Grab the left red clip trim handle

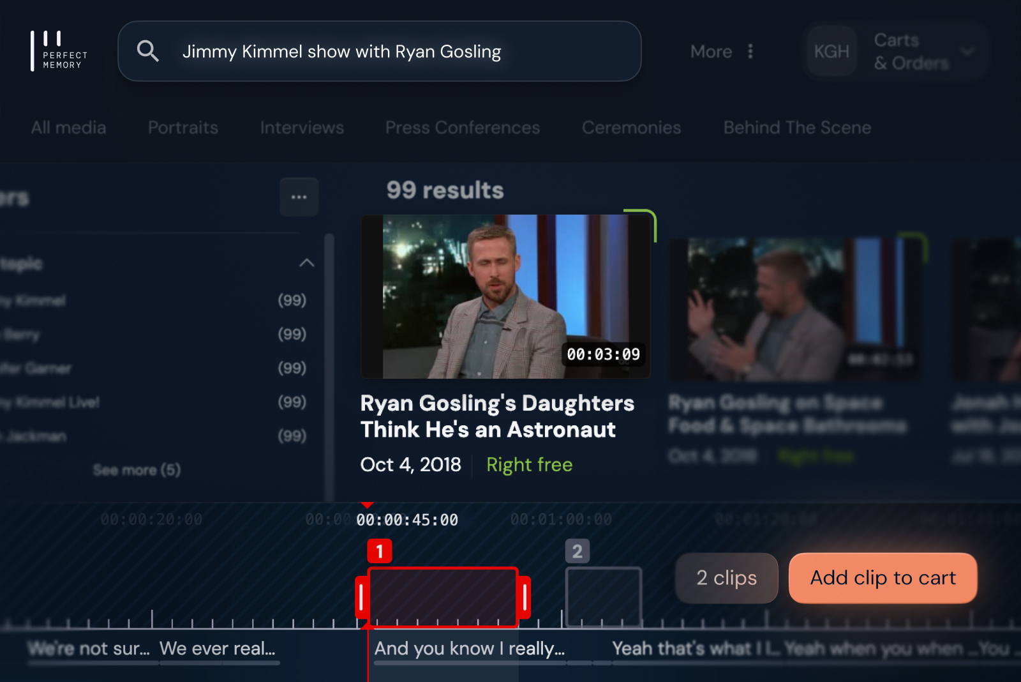coord(361,597)
